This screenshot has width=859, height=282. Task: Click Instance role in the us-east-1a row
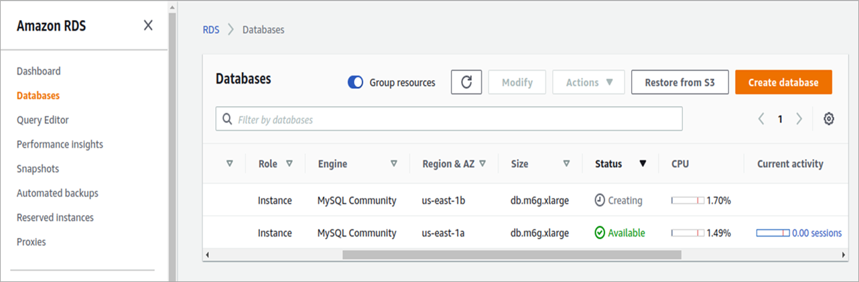pos(275,233)
